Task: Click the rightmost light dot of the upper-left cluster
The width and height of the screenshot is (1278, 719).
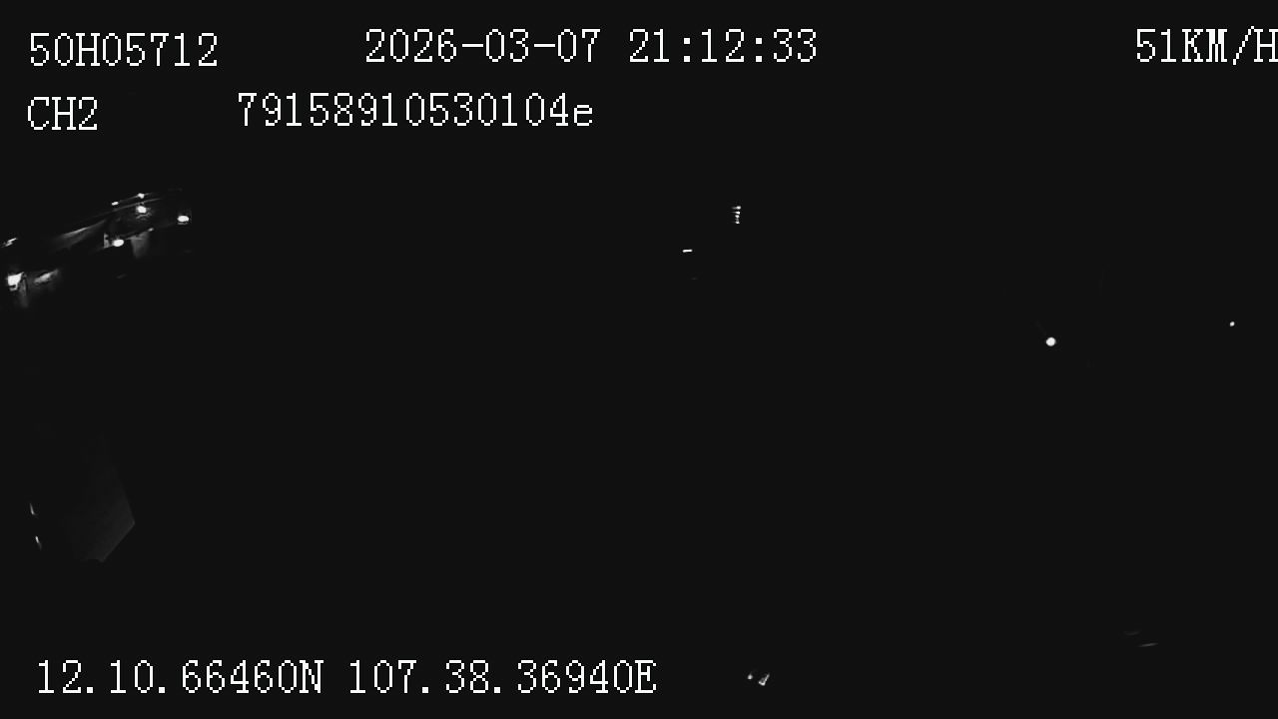Action: coord(183,219)
